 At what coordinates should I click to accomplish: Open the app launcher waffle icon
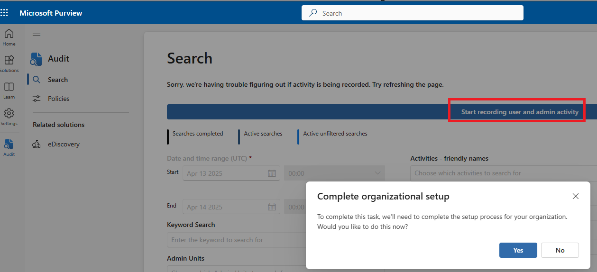pyautogui.click(x=4, y=13)
